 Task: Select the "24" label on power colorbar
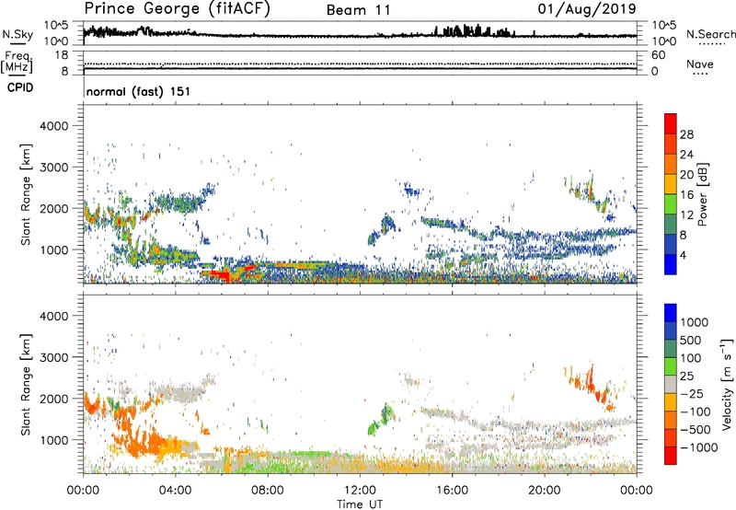(x=686, y=155)
